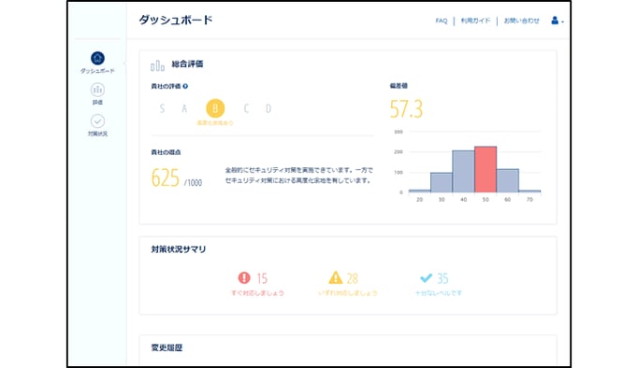
Task: Click the 貴社の得点 label
Action: click(166, 152)
